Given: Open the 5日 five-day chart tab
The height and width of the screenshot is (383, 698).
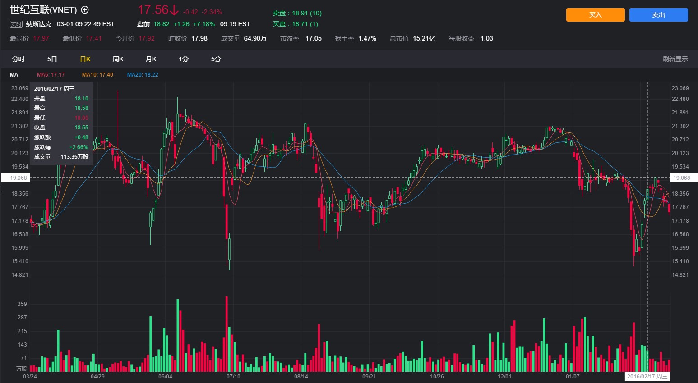Looking at the screenshot, I should pyautogui.click(x=52, y=59).
